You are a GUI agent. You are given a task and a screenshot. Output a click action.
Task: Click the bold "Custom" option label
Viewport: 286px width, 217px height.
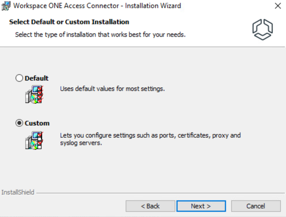[37, 123]
